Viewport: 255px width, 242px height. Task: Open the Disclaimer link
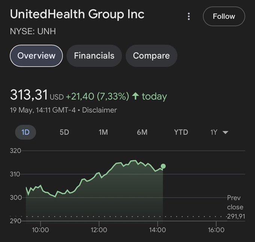pyautogui.click(x=99, y=110)
